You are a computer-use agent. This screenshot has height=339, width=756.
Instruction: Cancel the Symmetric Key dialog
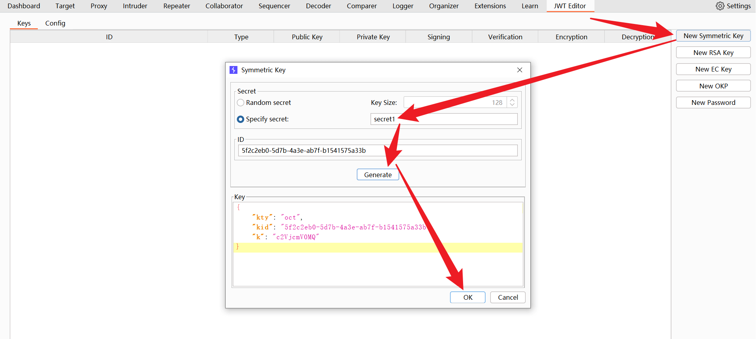tap(508, 297)
